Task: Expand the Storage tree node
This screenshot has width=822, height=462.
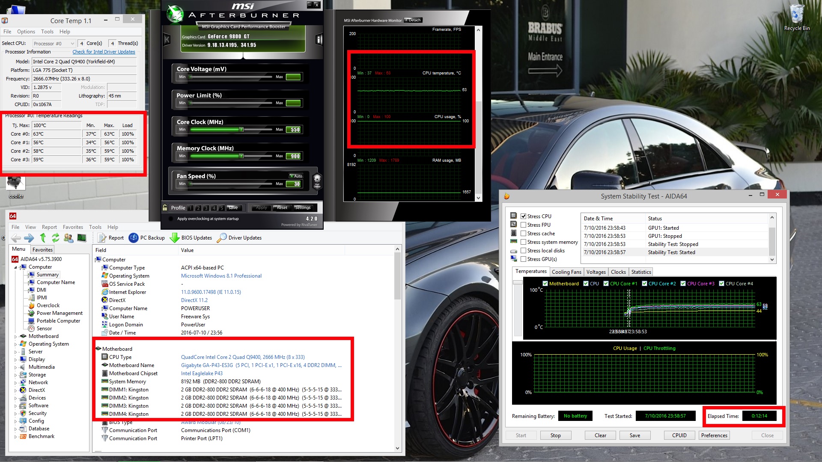Action: point(16,375)
